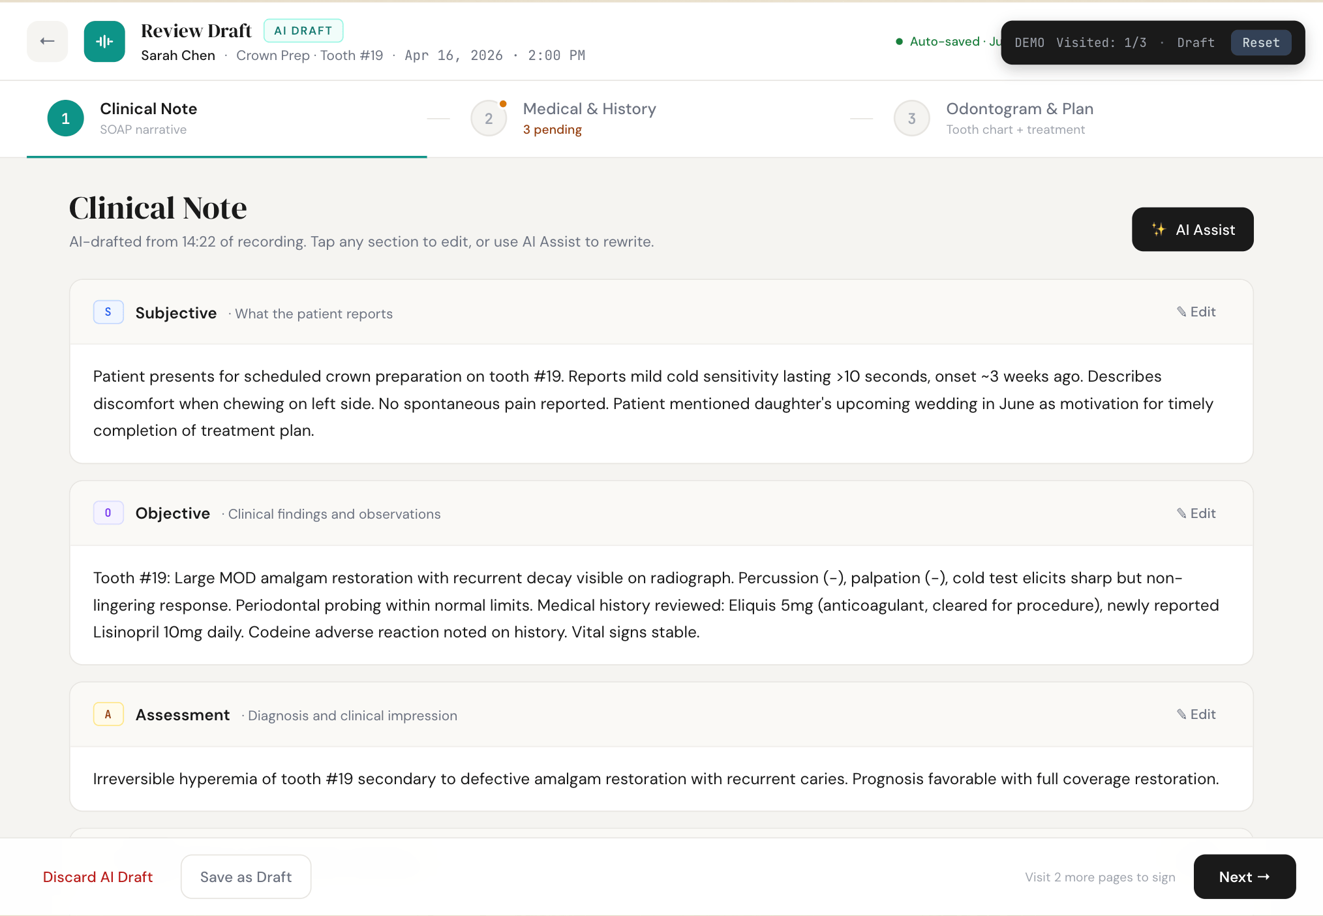Click the 'Tooth chart + treatment' subtitle
Viewport: 1323px width, 916px height.
1015,129
